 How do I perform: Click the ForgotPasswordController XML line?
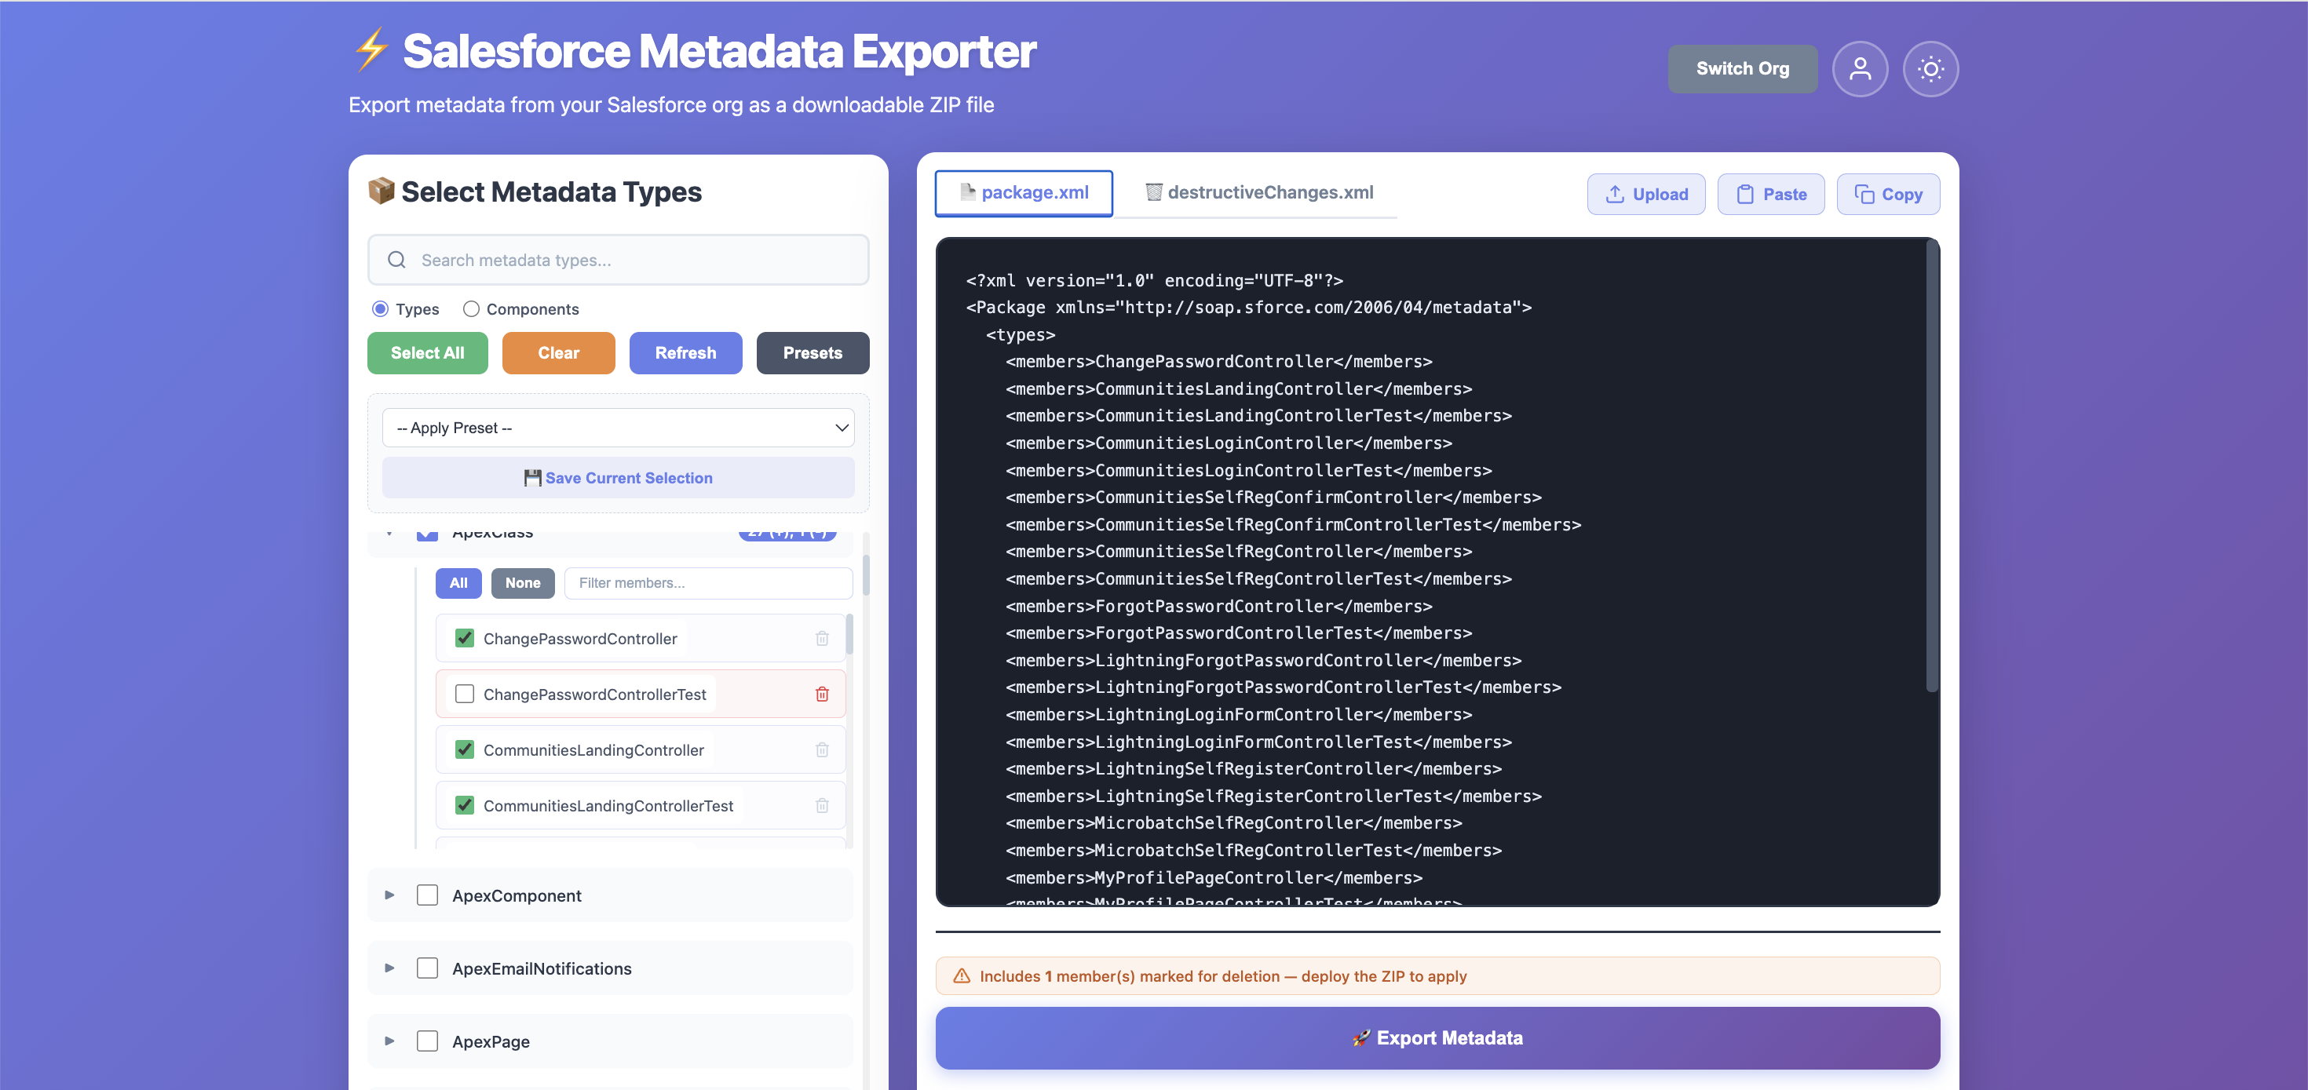pos(1218,607)
